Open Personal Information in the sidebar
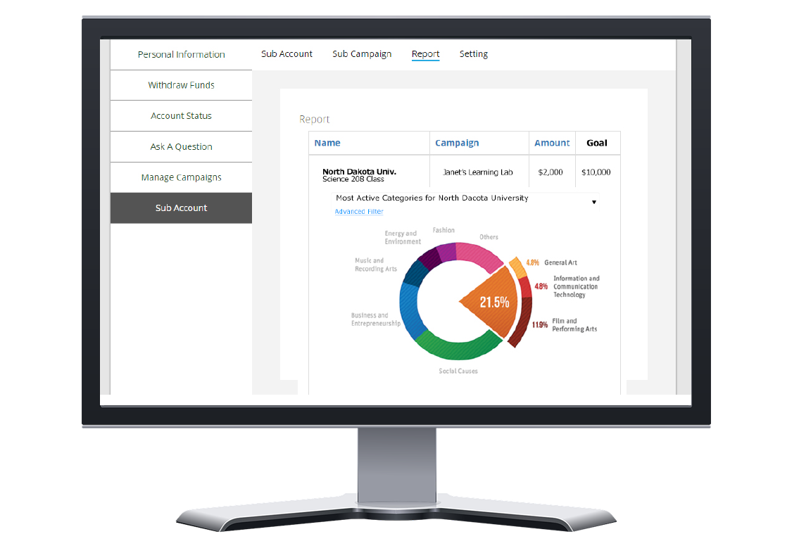 click(x=181, y=54)
